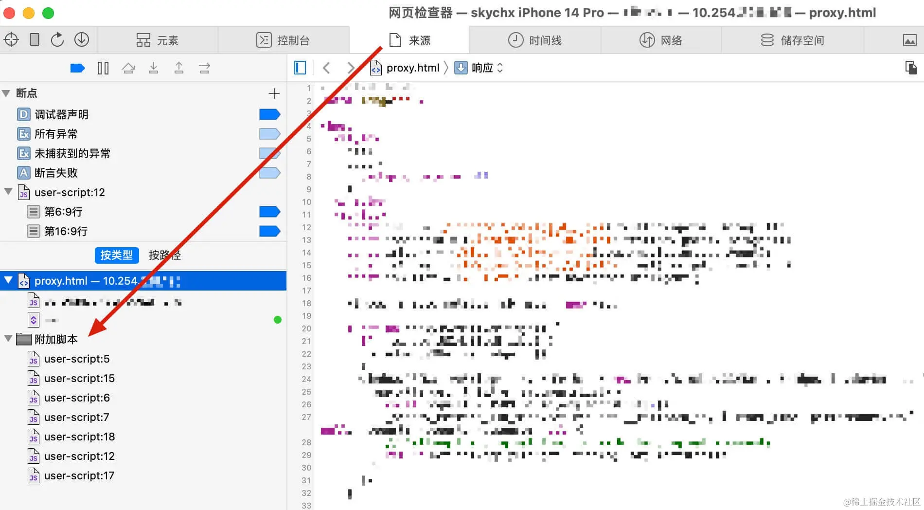Screen dimensions: 924x510
Task: Open the Storage (储存空间) tab
Action: (792, 40)
